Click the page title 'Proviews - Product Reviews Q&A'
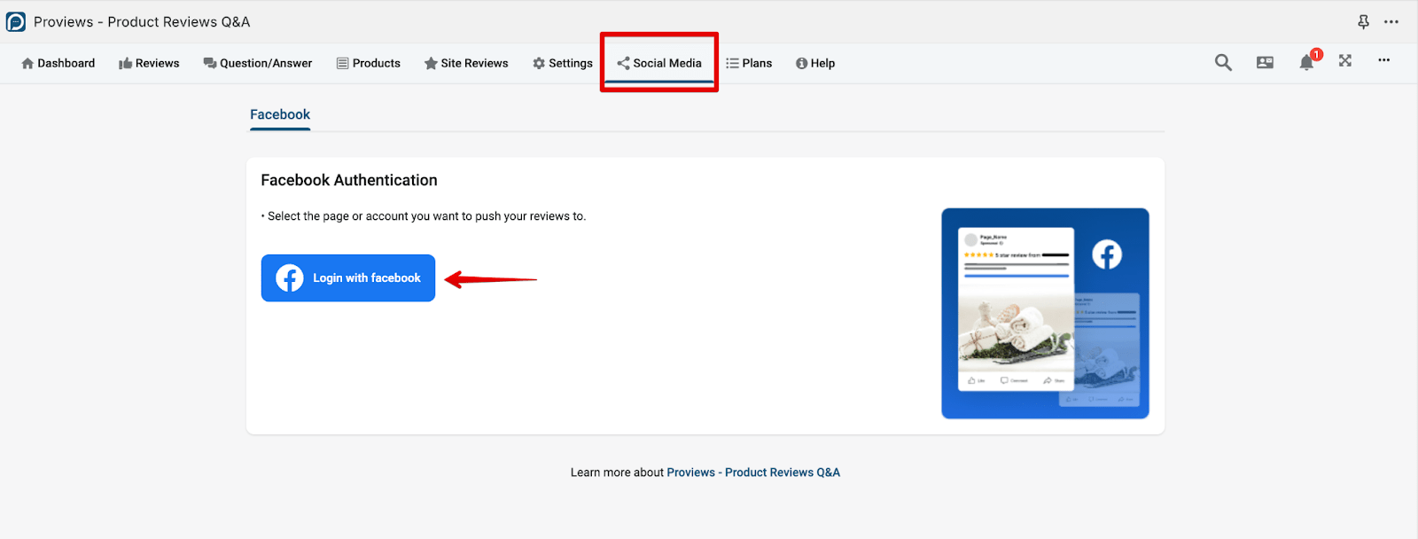1418x539 pixels. pos(142,21)
